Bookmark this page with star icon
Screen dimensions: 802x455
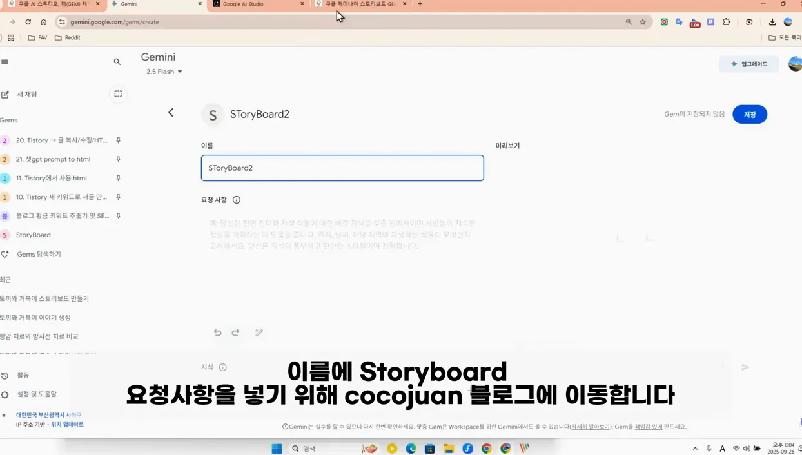pyautogui.click(x=643, y=22)
